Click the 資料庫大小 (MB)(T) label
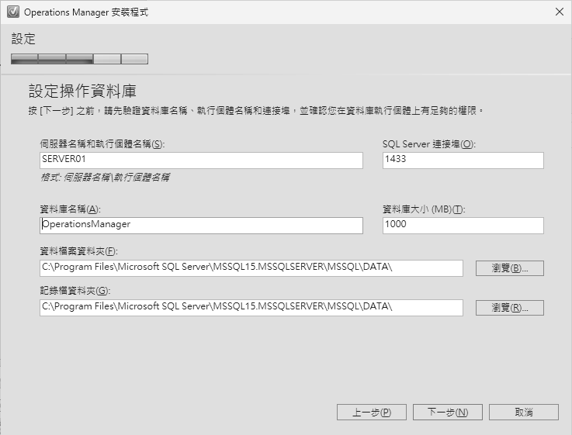This screenshot has width=572, height=435. (424, 209)
